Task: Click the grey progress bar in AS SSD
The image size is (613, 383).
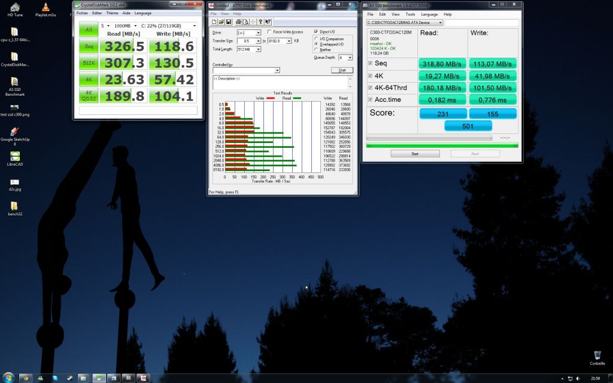Action: click(x=429, y=138)
